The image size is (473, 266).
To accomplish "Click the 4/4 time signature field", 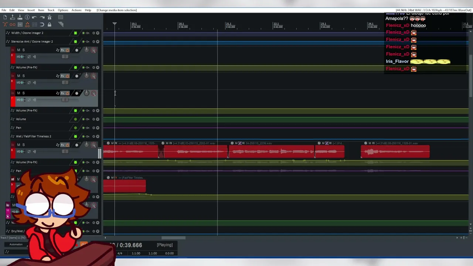I will click(x=120, y=253).
